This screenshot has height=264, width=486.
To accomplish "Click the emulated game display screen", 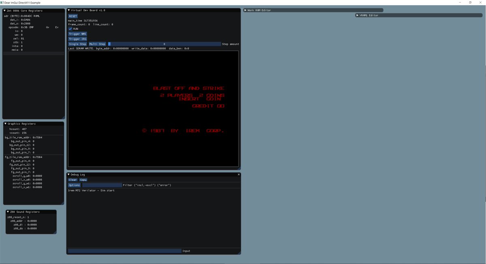I will 153,109.
